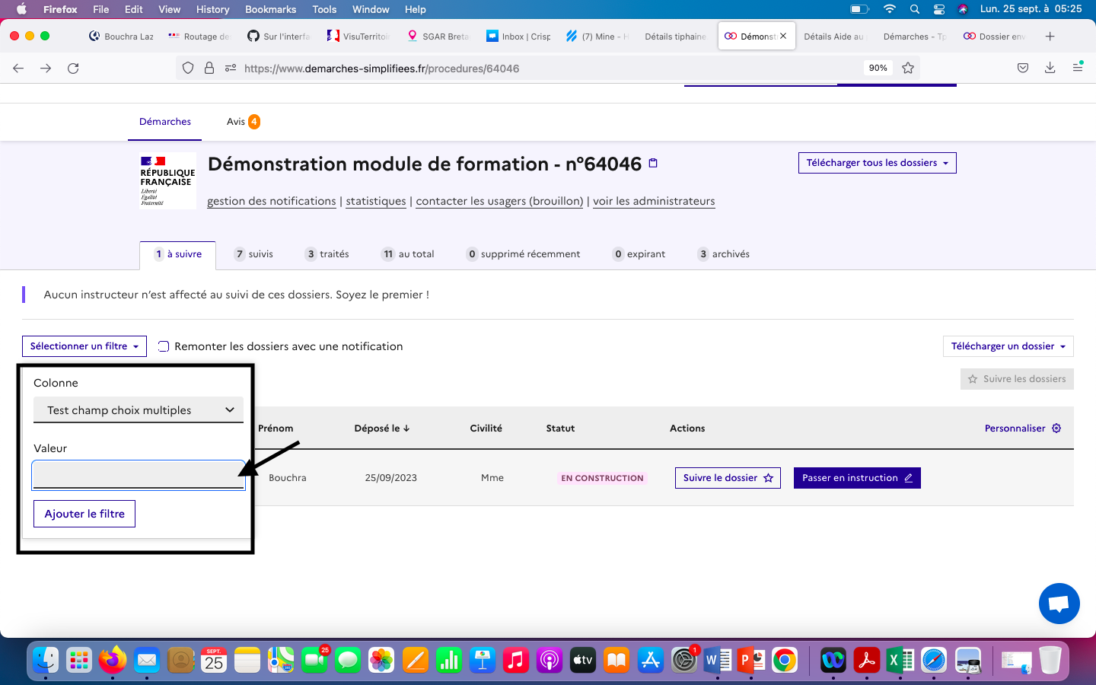
Task: Open the 'Sélectionner un filtre' dropdown
Action: coord(84,346)
